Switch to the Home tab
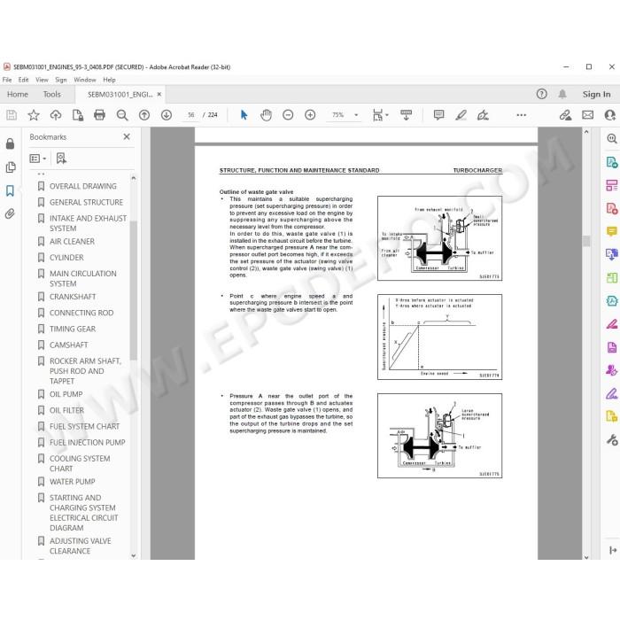 click(x=18, y=94)
